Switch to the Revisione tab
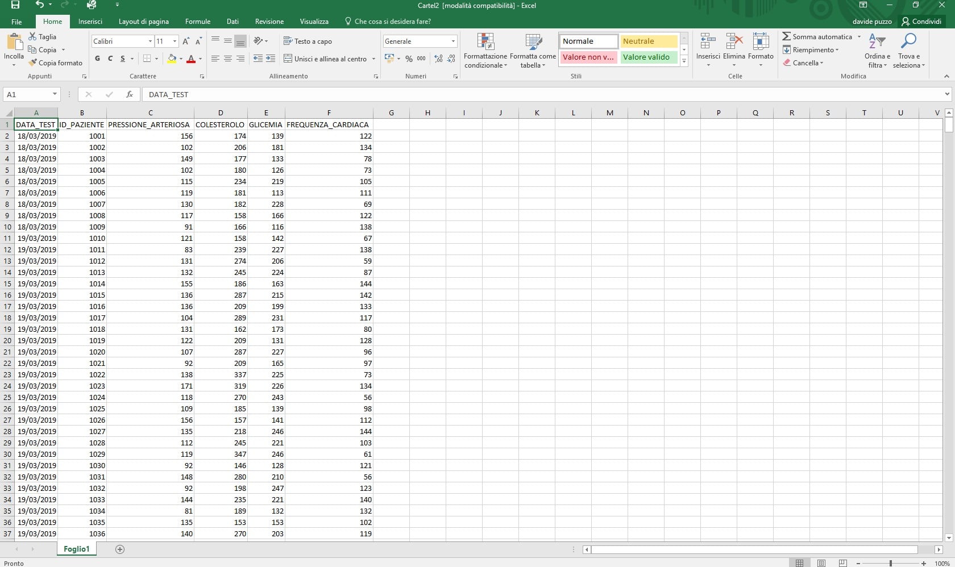The width and height of the screenshot is (955, 567). [x=269, y=22]
